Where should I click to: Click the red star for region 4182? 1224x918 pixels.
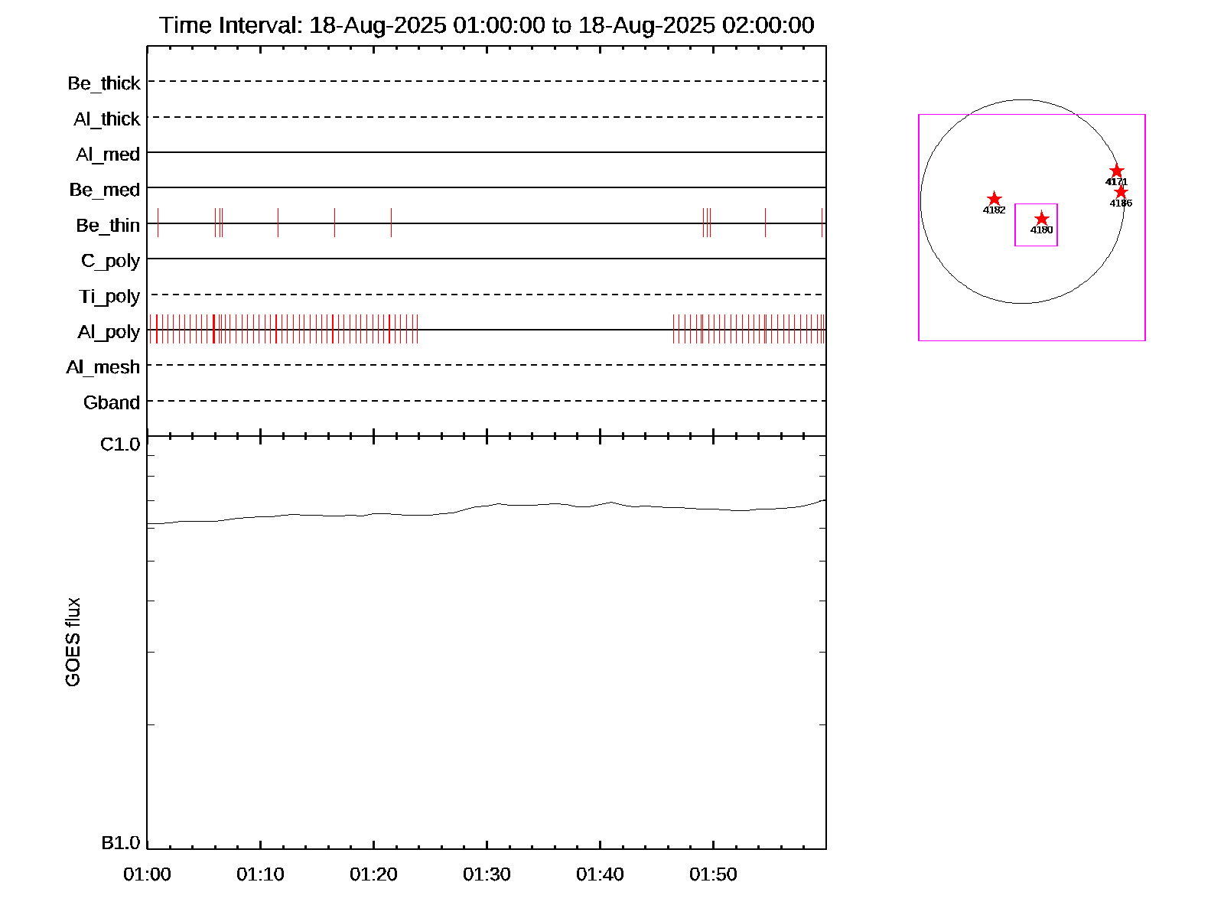coord(994,199)
